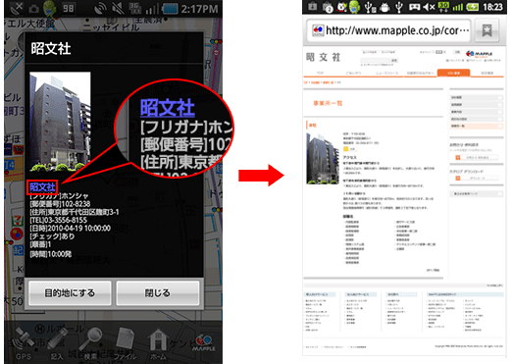The image size is (512, 364).
Task: Tap the green Android robot icon in the right status bar
Action: tap(354, 7)
